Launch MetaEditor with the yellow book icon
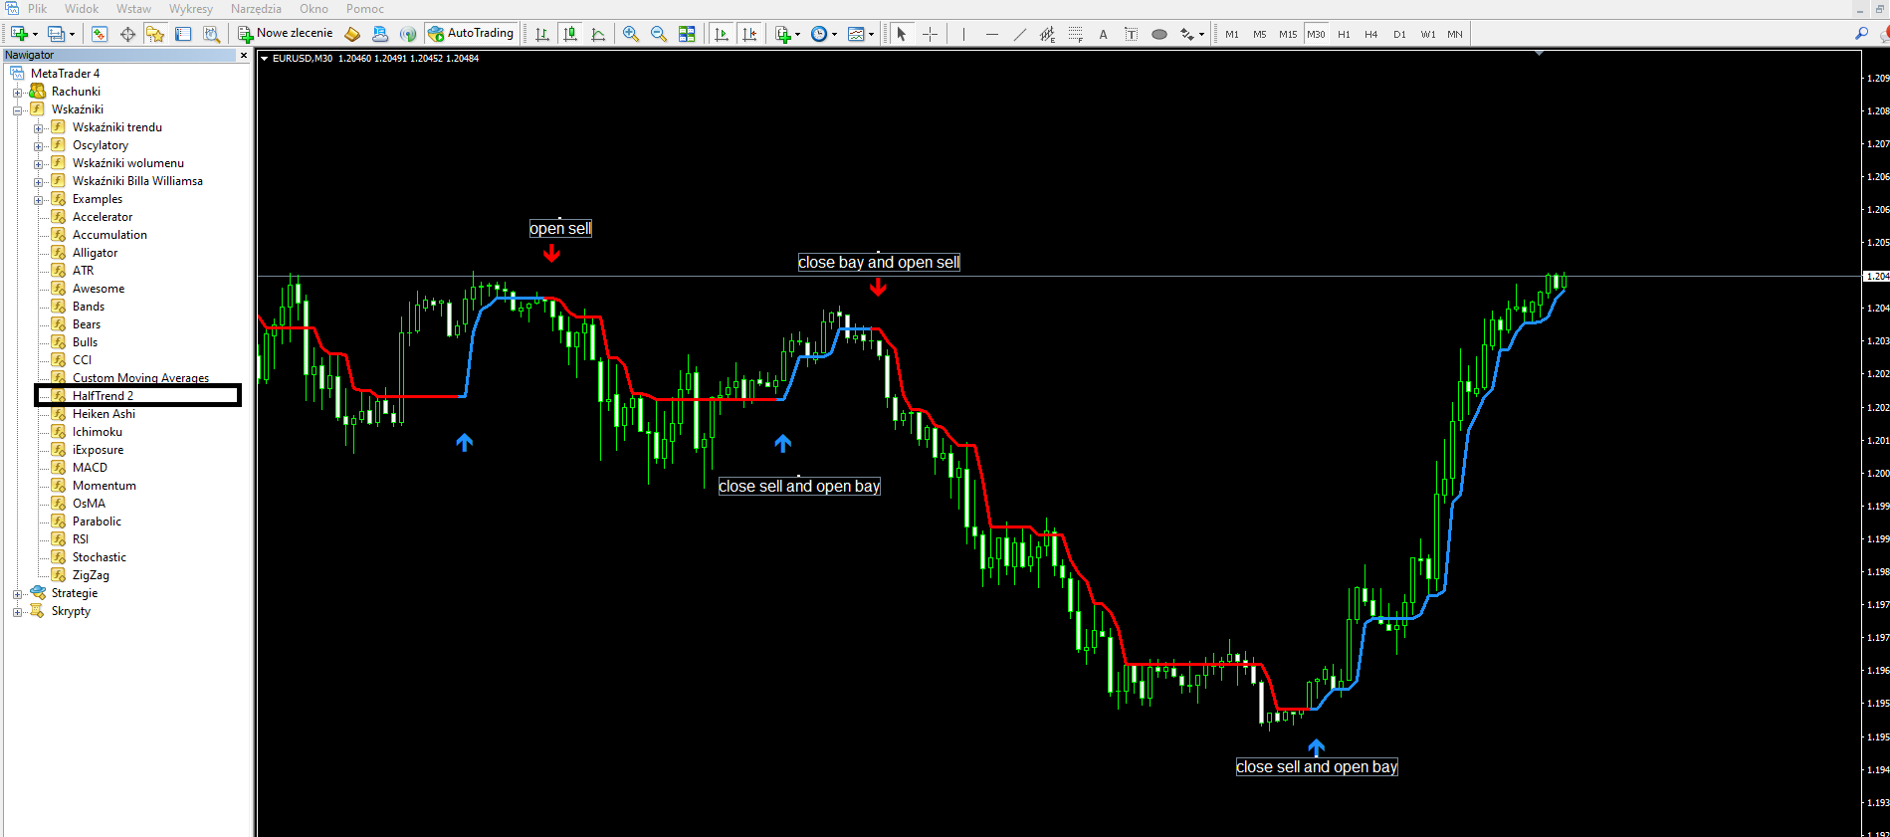The width and height of the screenshot is (1890, 837). (352, 34)
